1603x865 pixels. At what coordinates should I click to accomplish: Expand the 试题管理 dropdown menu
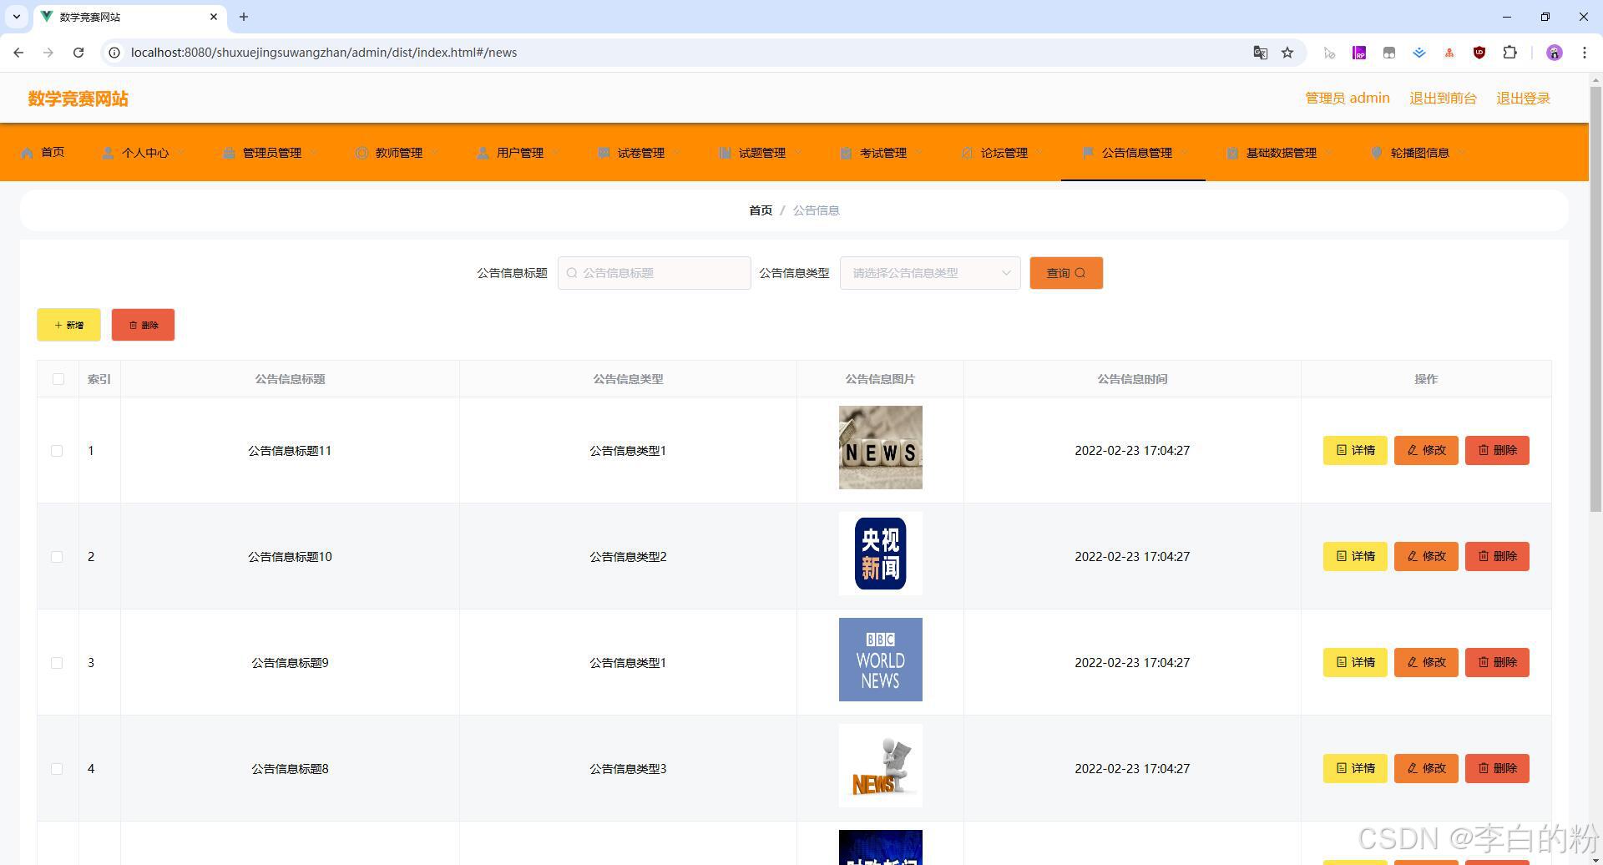(x=761, y=153)
